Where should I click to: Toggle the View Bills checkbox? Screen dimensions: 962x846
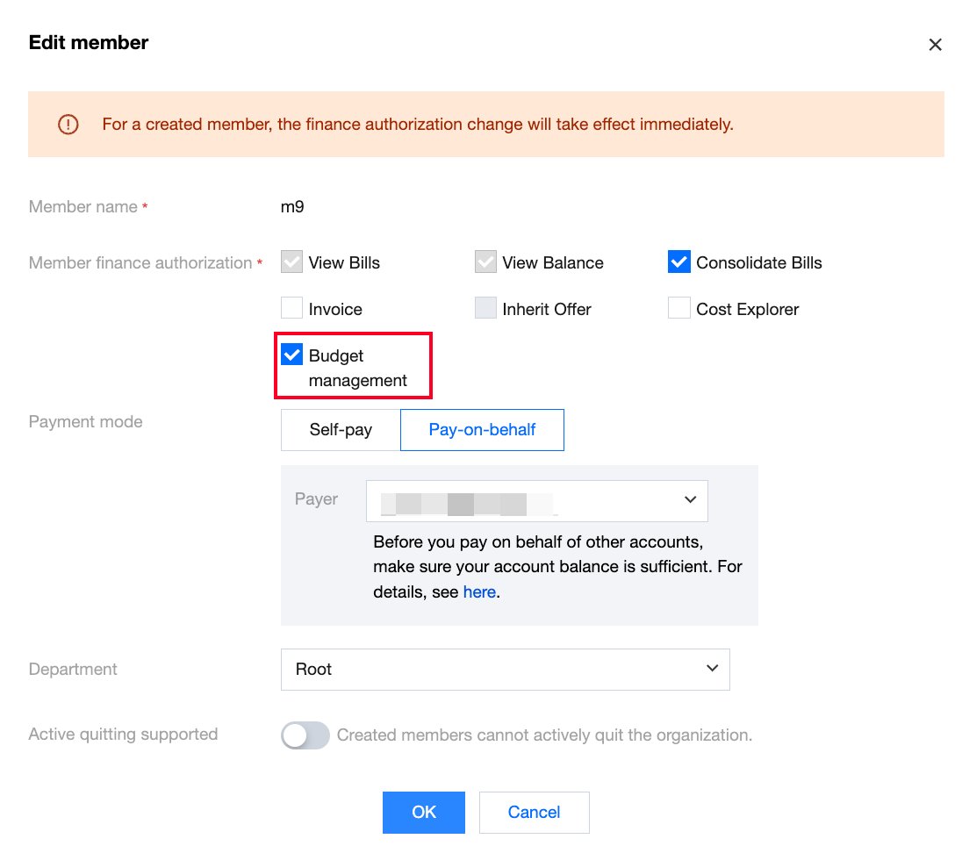pos(292,262)
